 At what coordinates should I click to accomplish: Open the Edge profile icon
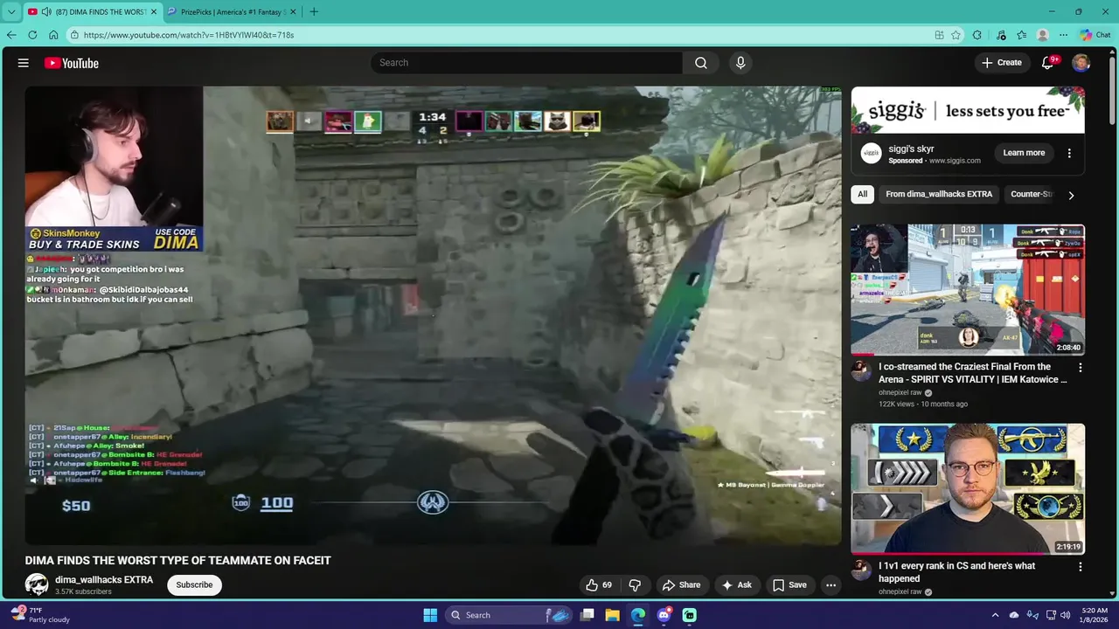pyautogui.click(x=1042, y=35)
